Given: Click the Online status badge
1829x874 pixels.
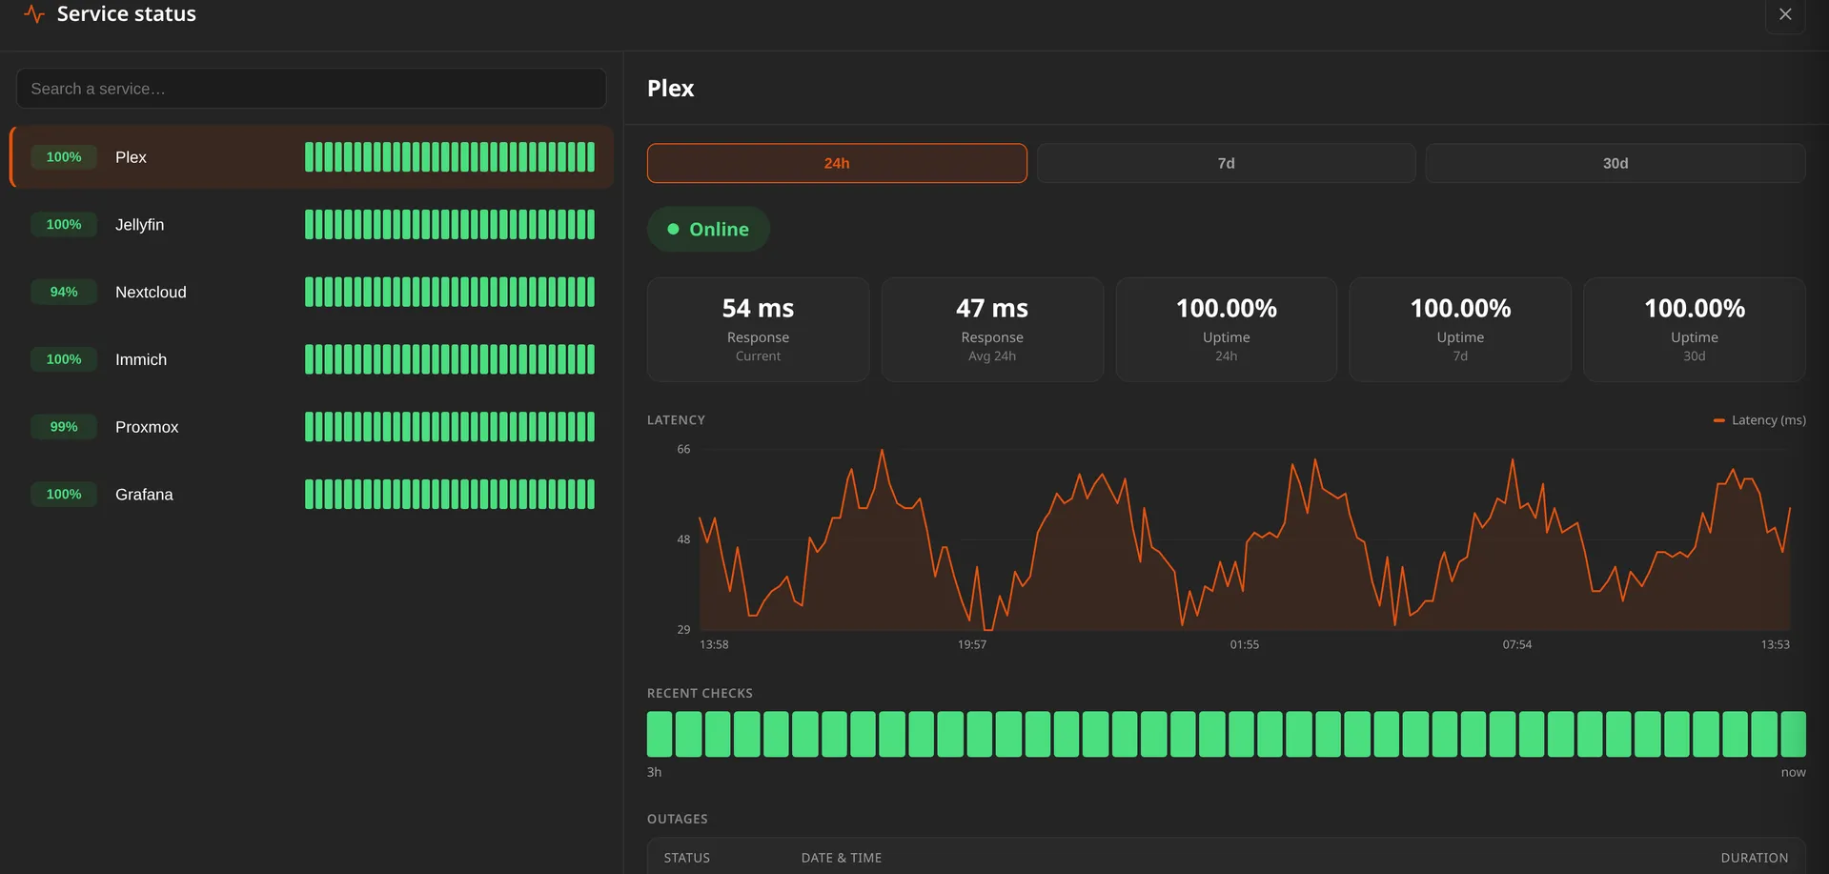Looking at the screenshot, I should tap(708, 229).
